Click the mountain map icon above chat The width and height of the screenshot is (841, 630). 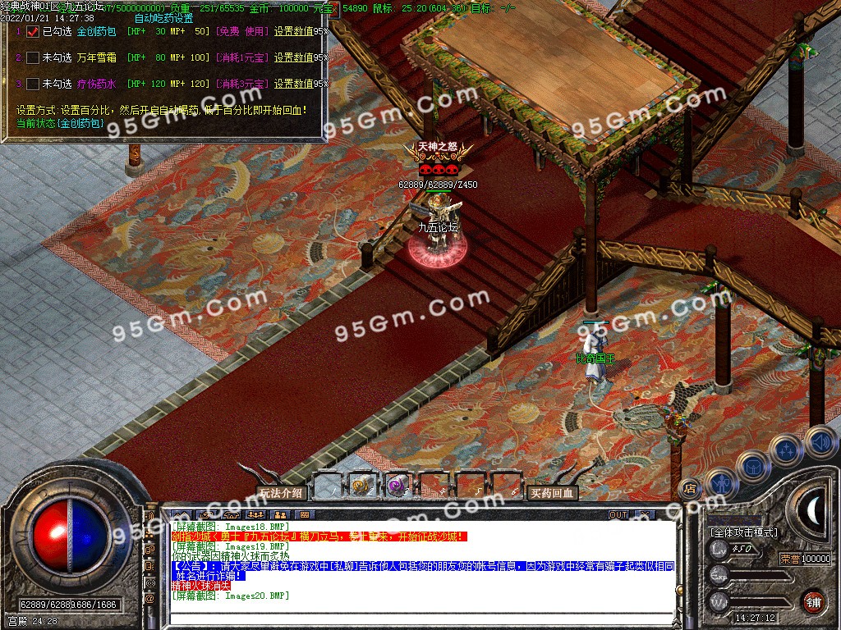point(182,515)
